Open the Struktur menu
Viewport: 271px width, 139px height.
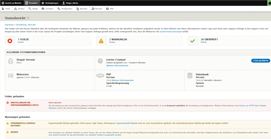point(19,9)
